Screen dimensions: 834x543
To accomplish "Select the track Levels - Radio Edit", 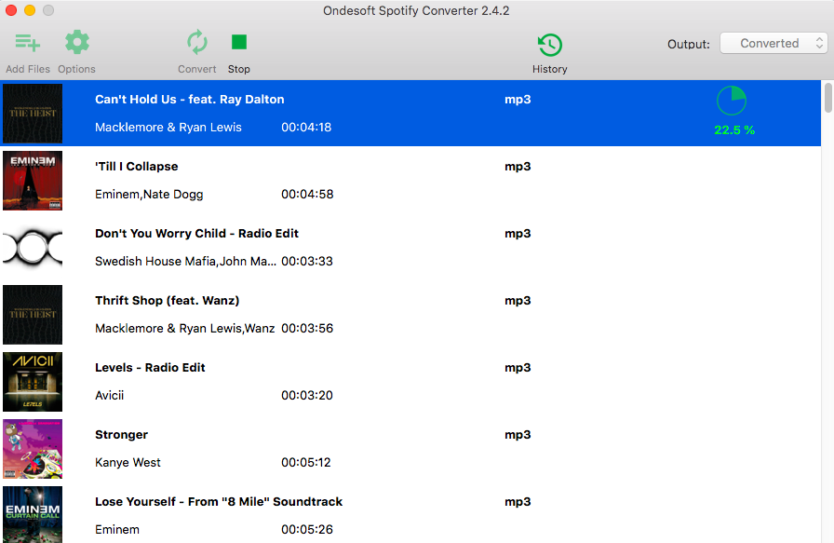I will [x=150, y=368].
